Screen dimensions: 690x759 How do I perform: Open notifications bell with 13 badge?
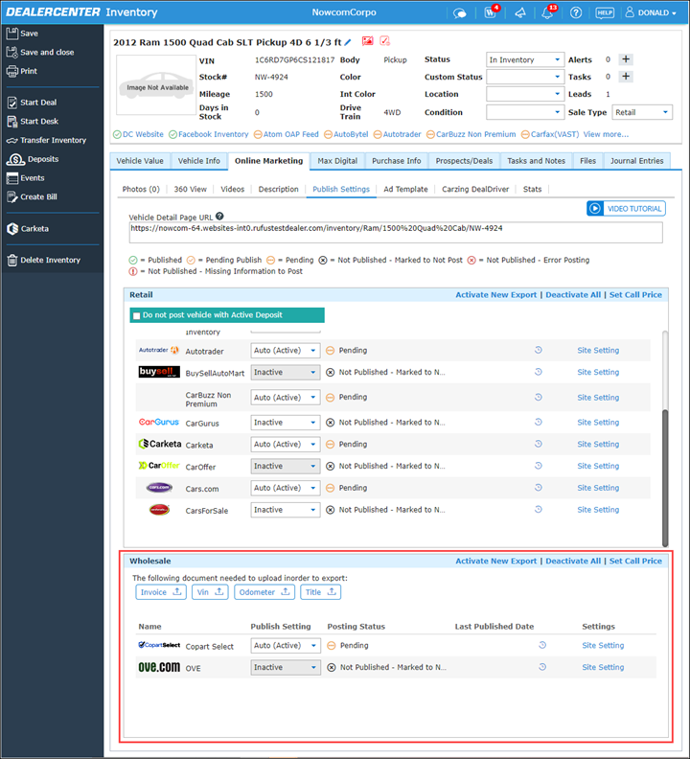click(x=547, y=12)
